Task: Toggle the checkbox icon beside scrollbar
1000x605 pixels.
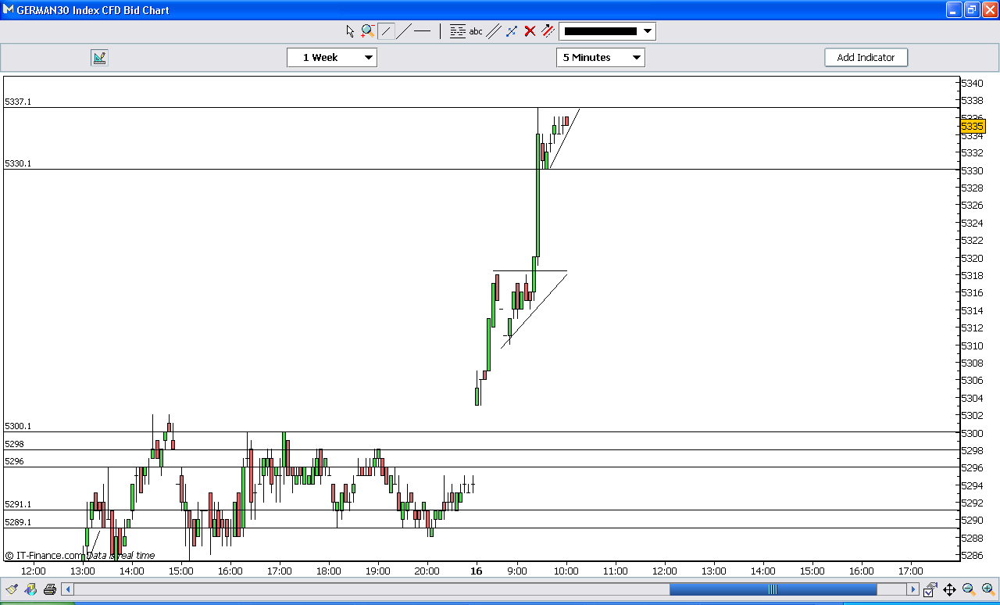Action: 930,589
